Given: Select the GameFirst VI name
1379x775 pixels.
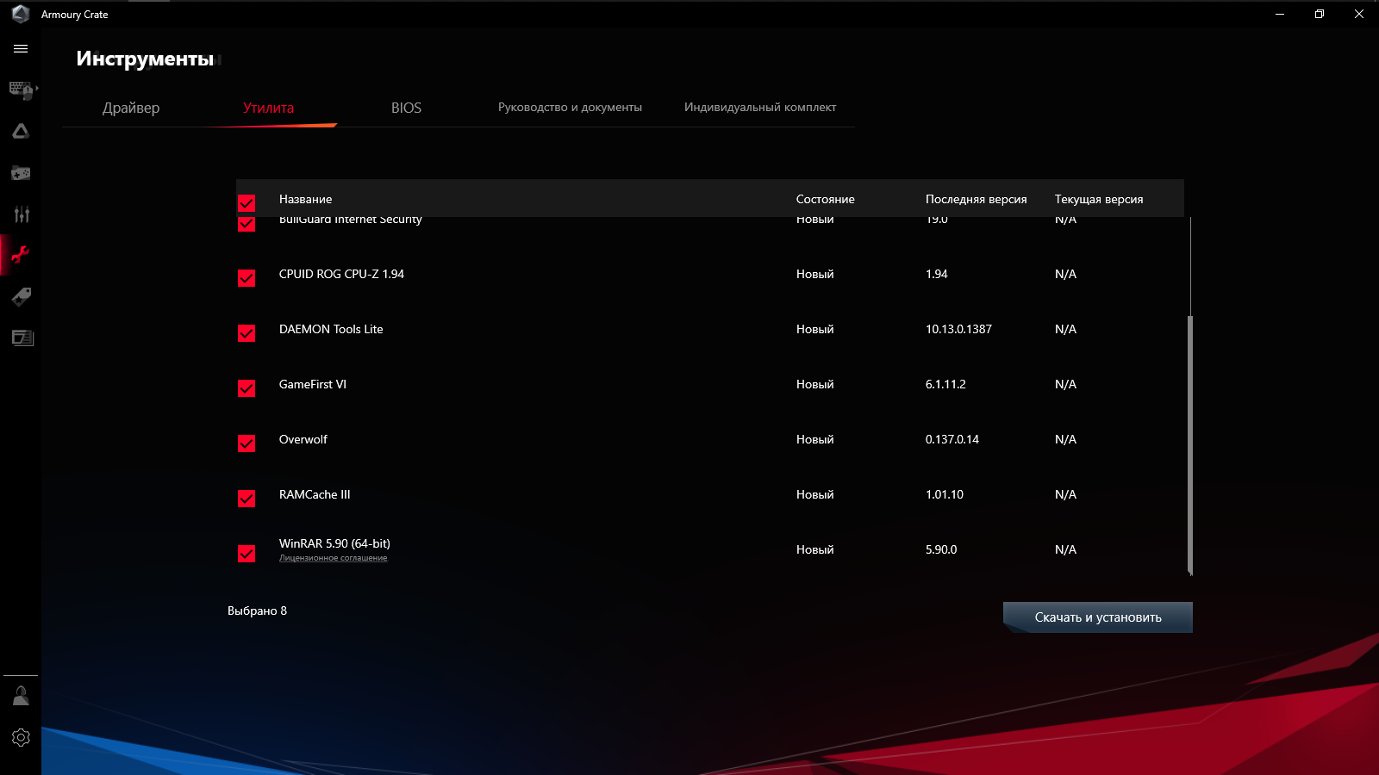Looking at the screenshot, I should pyautogui.click(x=313, y=384).
